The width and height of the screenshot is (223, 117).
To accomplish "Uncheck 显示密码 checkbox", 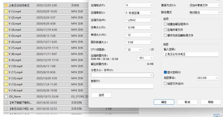I will pyautogui.click(x=165, y=72).
